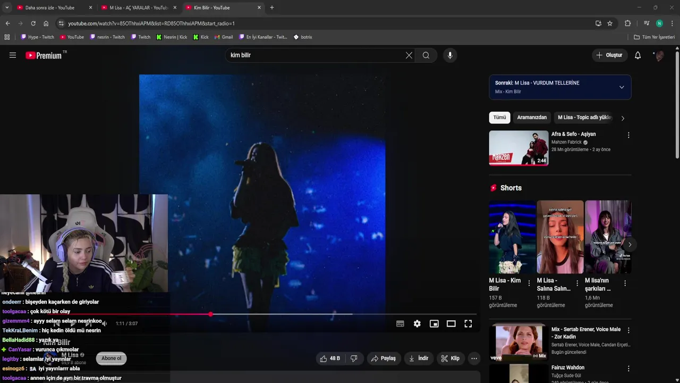Image resolution: width=680 pixels, height=383 pixels.
Task: Install app icon in address bar
Action: pos(598,23)
